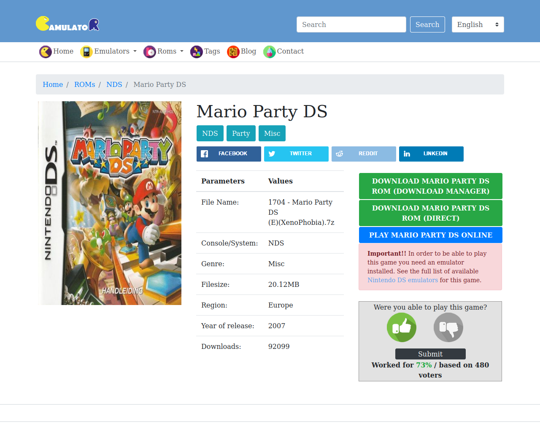Focus the search input field
This screenshot has height=432, width=540.
tap(351, 24)
